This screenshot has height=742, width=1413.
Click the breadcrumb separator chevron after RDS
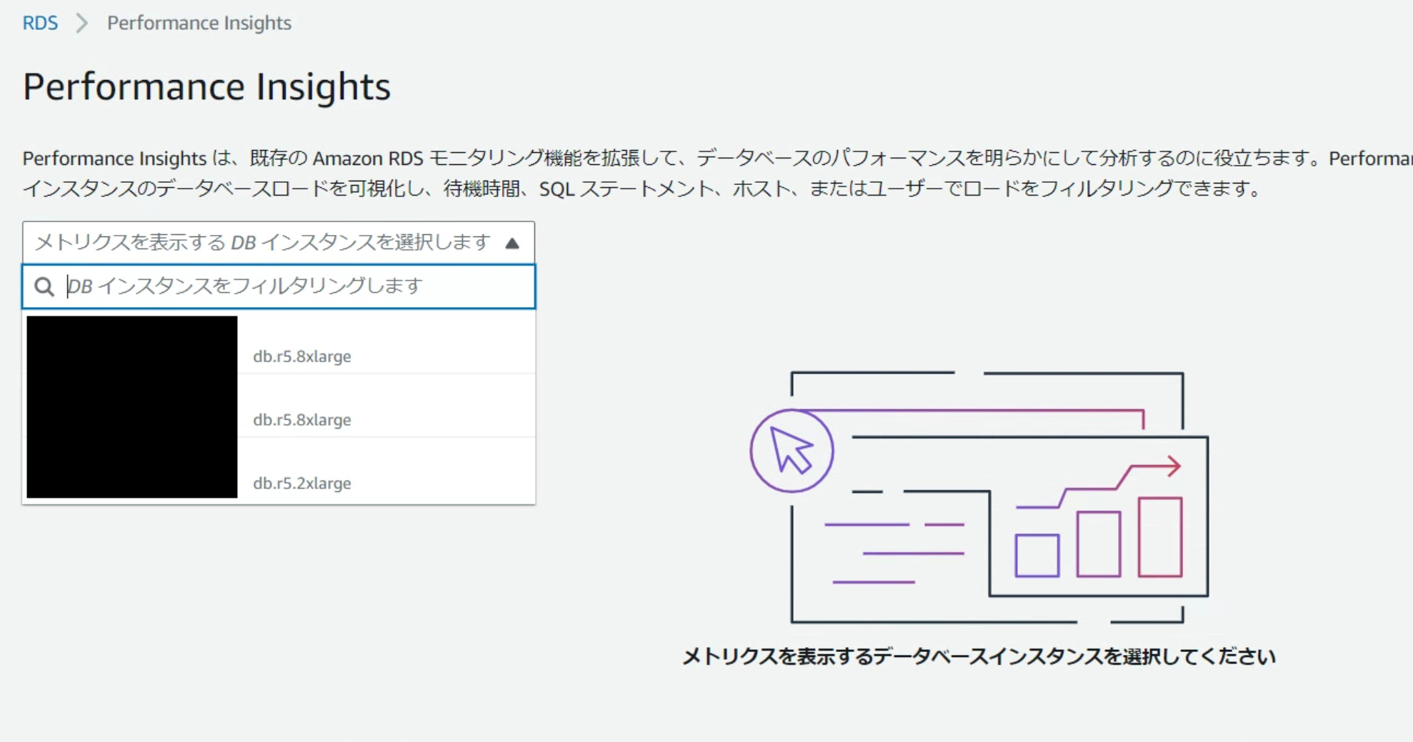(82, 22)
